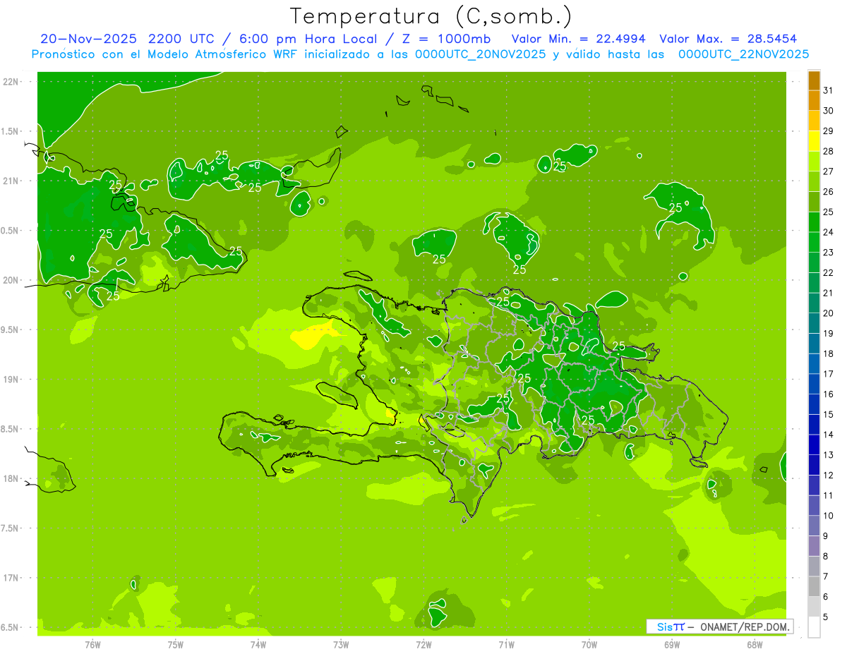Click the "21N" latitude axis label
Viewport: 847px width, 654px height.
coord(10,181)
